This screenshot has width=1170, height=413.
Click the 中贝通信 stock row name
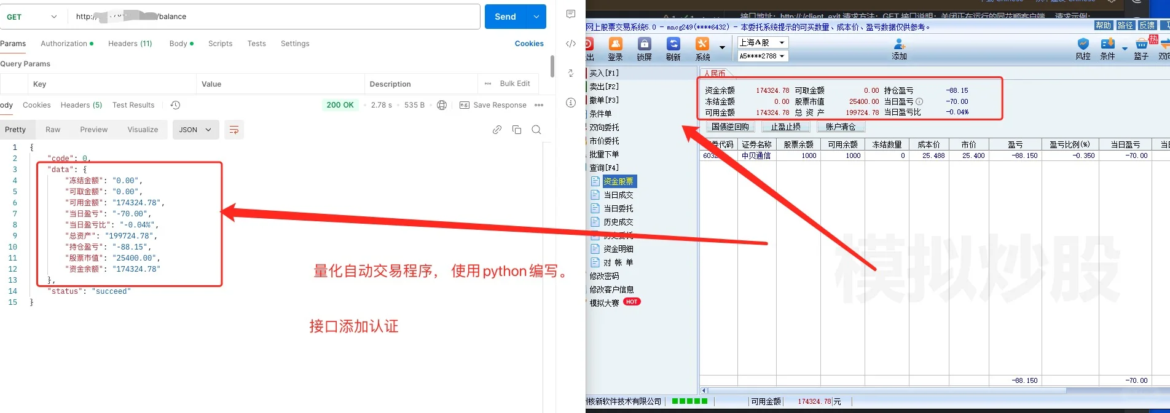[756, 155]
